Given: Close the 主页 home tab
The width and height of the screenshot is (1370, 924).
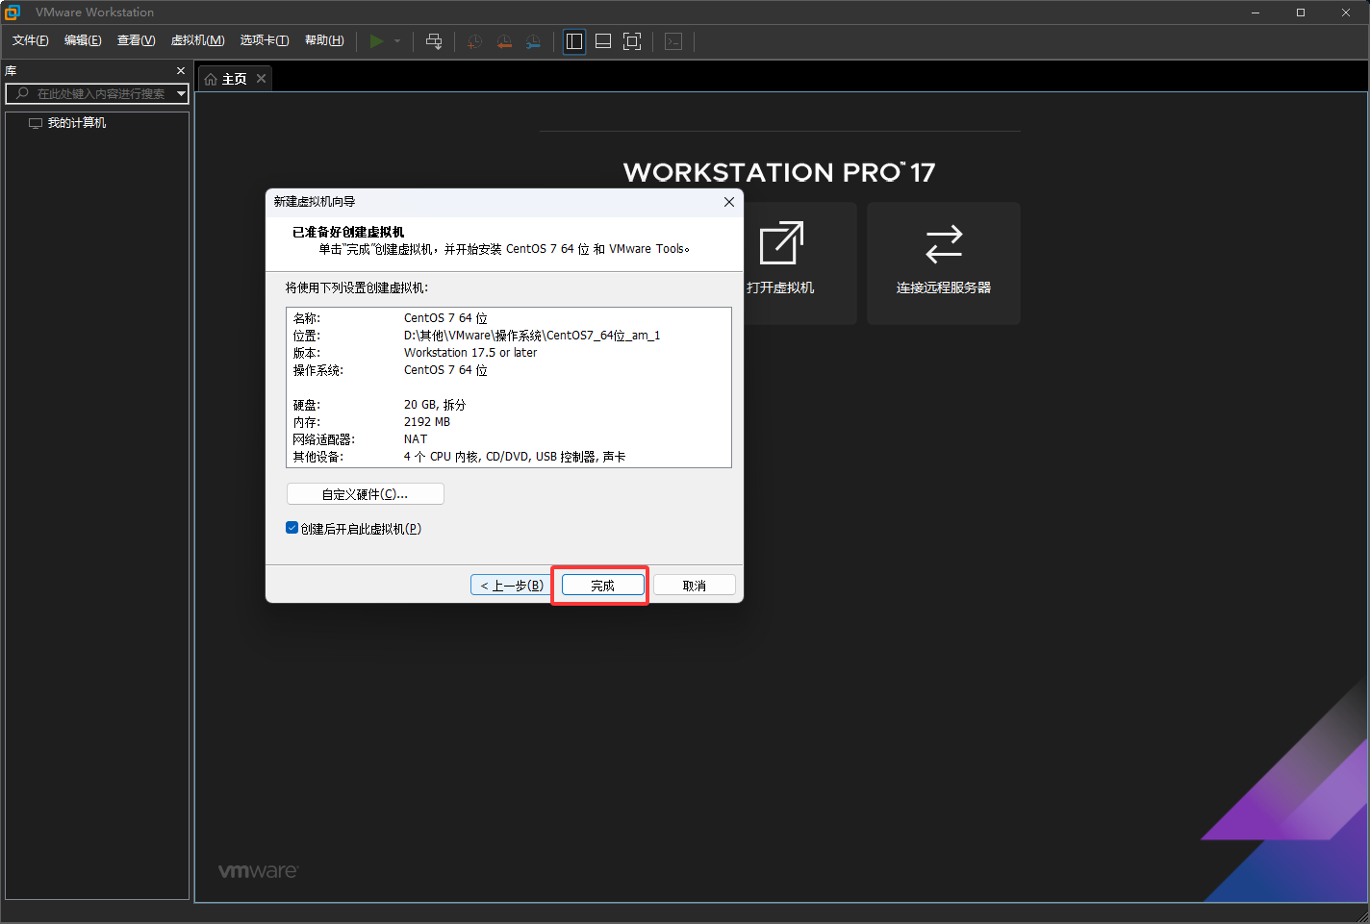Looking at the screenshot, I should pos(261,79).
